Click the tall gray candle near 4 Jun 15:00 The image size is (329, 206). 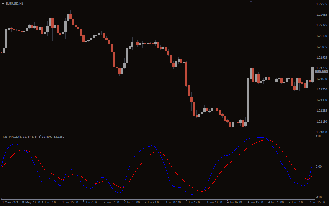pyautogui.click(x=248, y=100)
